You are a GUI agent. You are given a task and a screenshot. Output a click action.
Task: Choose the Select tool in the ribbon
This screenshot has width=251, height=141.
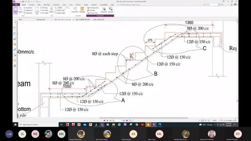(x=20, y=11)
